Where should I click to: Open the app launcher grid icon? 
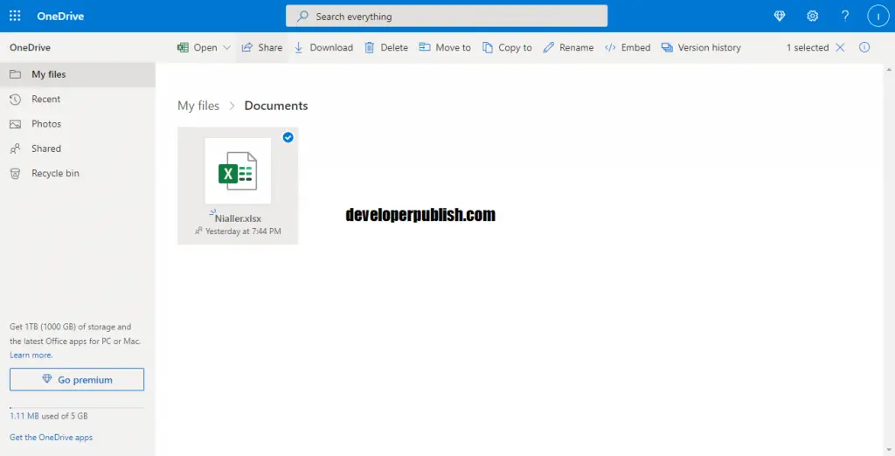coord(15,16)
